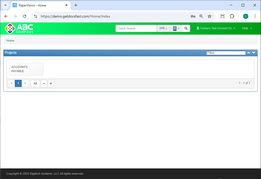Click the Quick Search magnifier button
261x179 pixels.
pyautogui.click(x=186, y=28)
